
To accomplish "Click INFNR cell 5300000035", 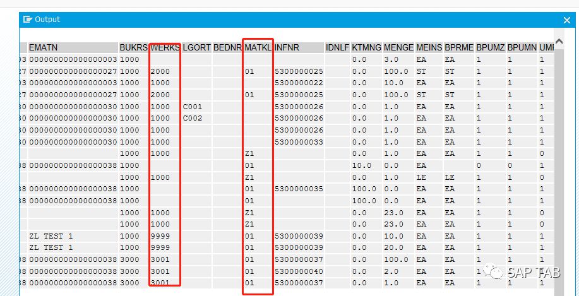I will pos(299,189).
